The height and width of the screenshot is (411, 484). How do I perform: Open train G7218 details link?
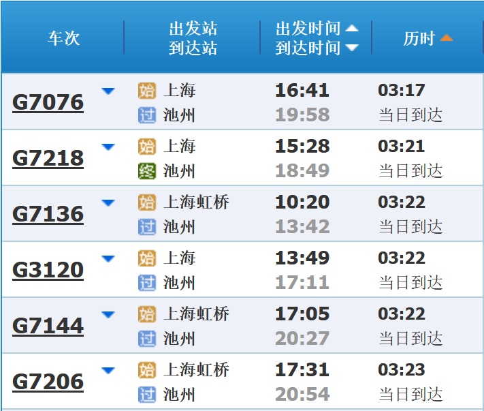[48, 158]
